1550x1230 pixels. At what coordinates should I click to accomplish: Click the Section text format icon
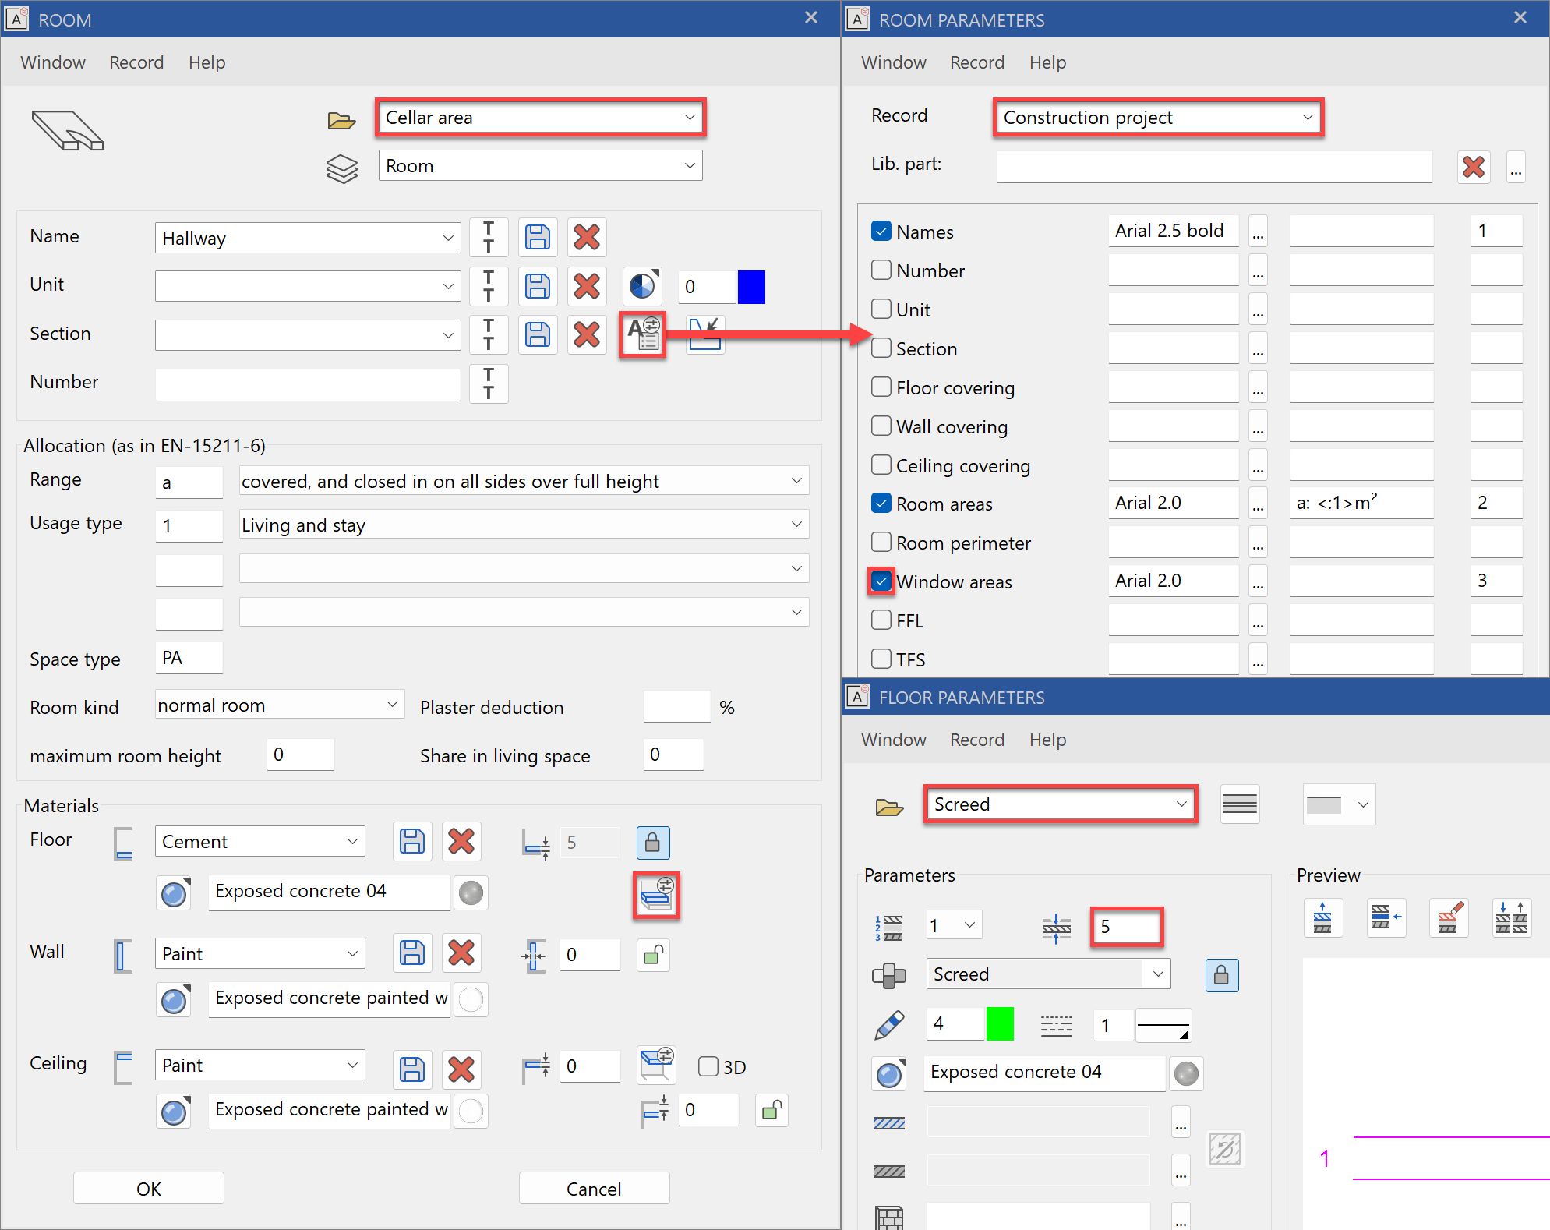[x=489, y=334]
